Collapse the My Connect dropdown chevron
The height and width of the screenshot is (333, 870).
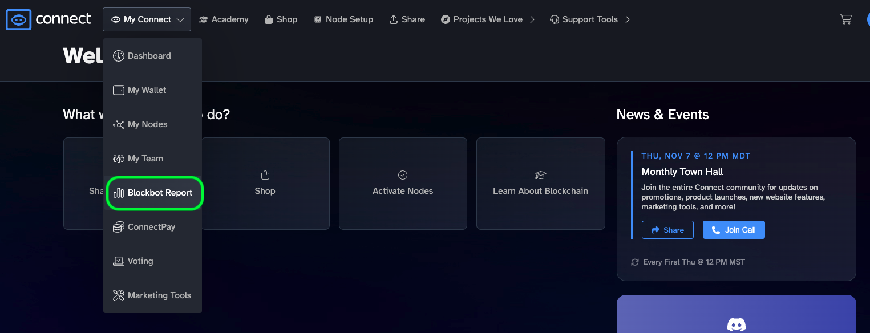click(x=180, y=20)
